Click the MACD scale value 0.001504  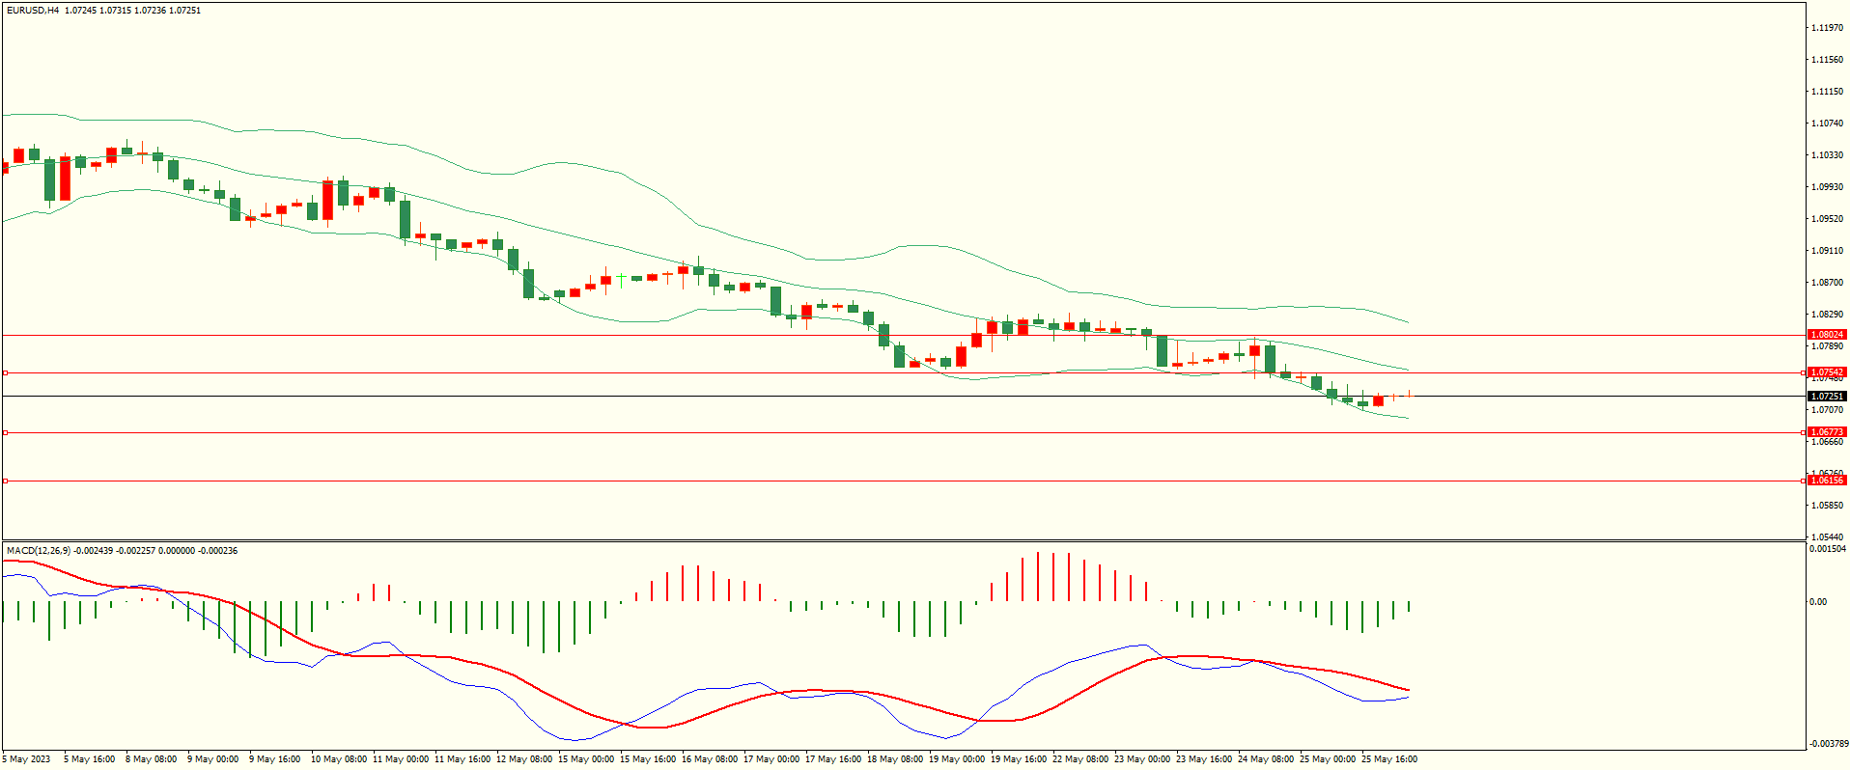pos(1827,549)
